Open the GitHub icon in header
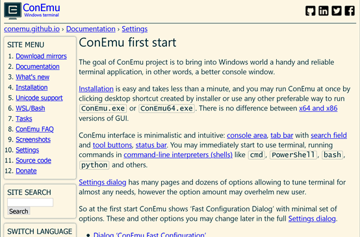Image resolution: width=360 pixels, height=237 pixels. (x=311, y=11)
